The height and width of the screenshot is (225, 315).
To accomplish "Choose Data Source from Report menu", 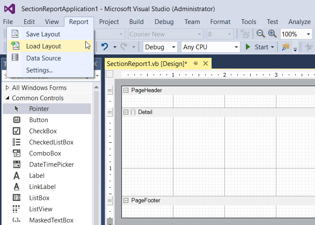I will point(50,58).
